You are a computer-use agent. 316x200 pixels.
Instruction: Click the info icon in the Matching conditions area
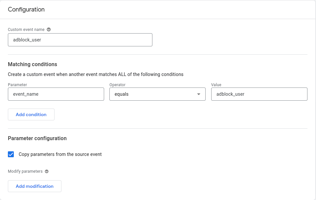49,30
